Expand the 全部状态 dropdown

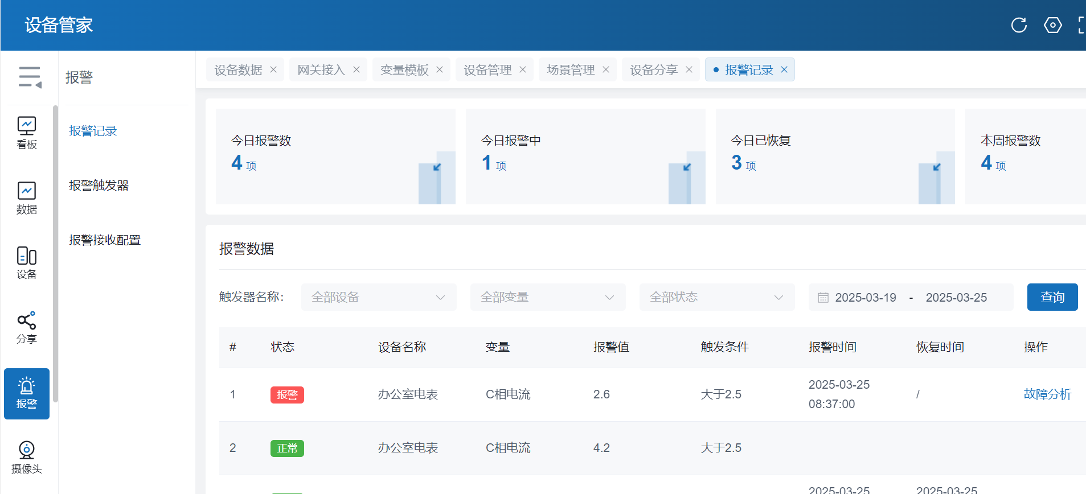coord(716,297)
